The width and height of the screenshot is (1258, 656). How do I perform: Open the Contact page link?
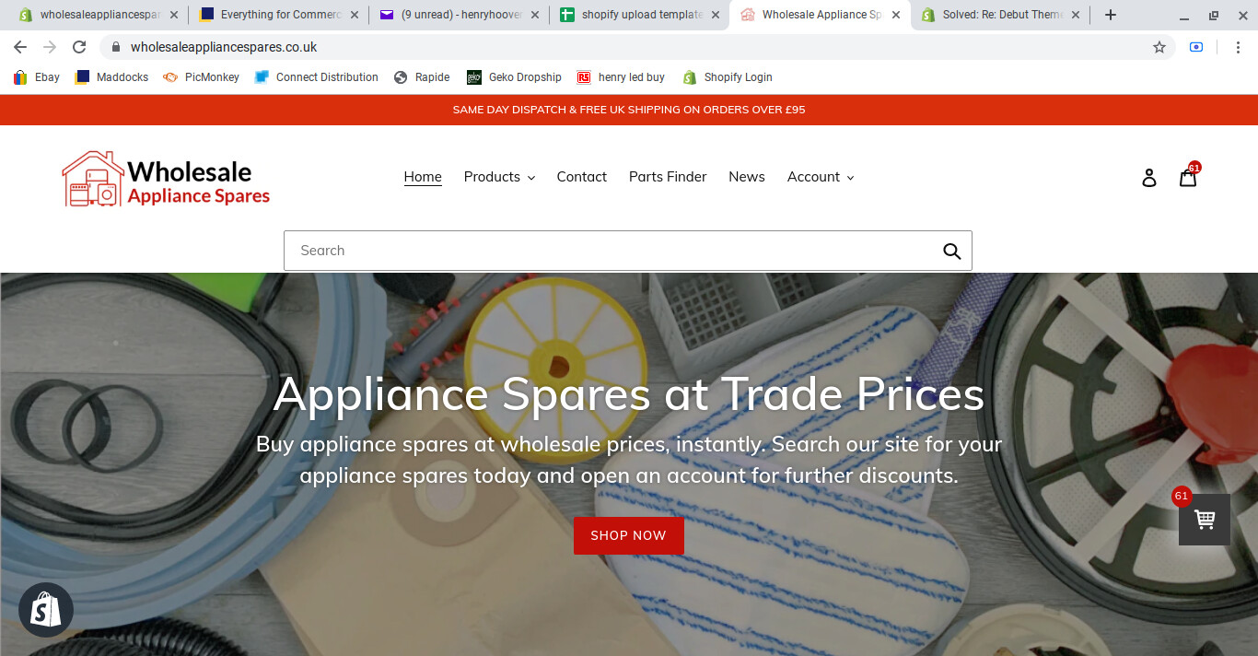(581, 177)
